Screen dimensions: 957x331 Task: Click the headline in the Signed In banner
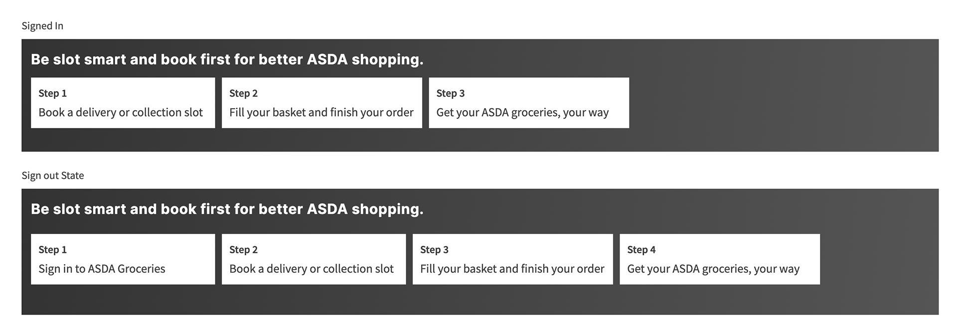[x=227, y=59]
